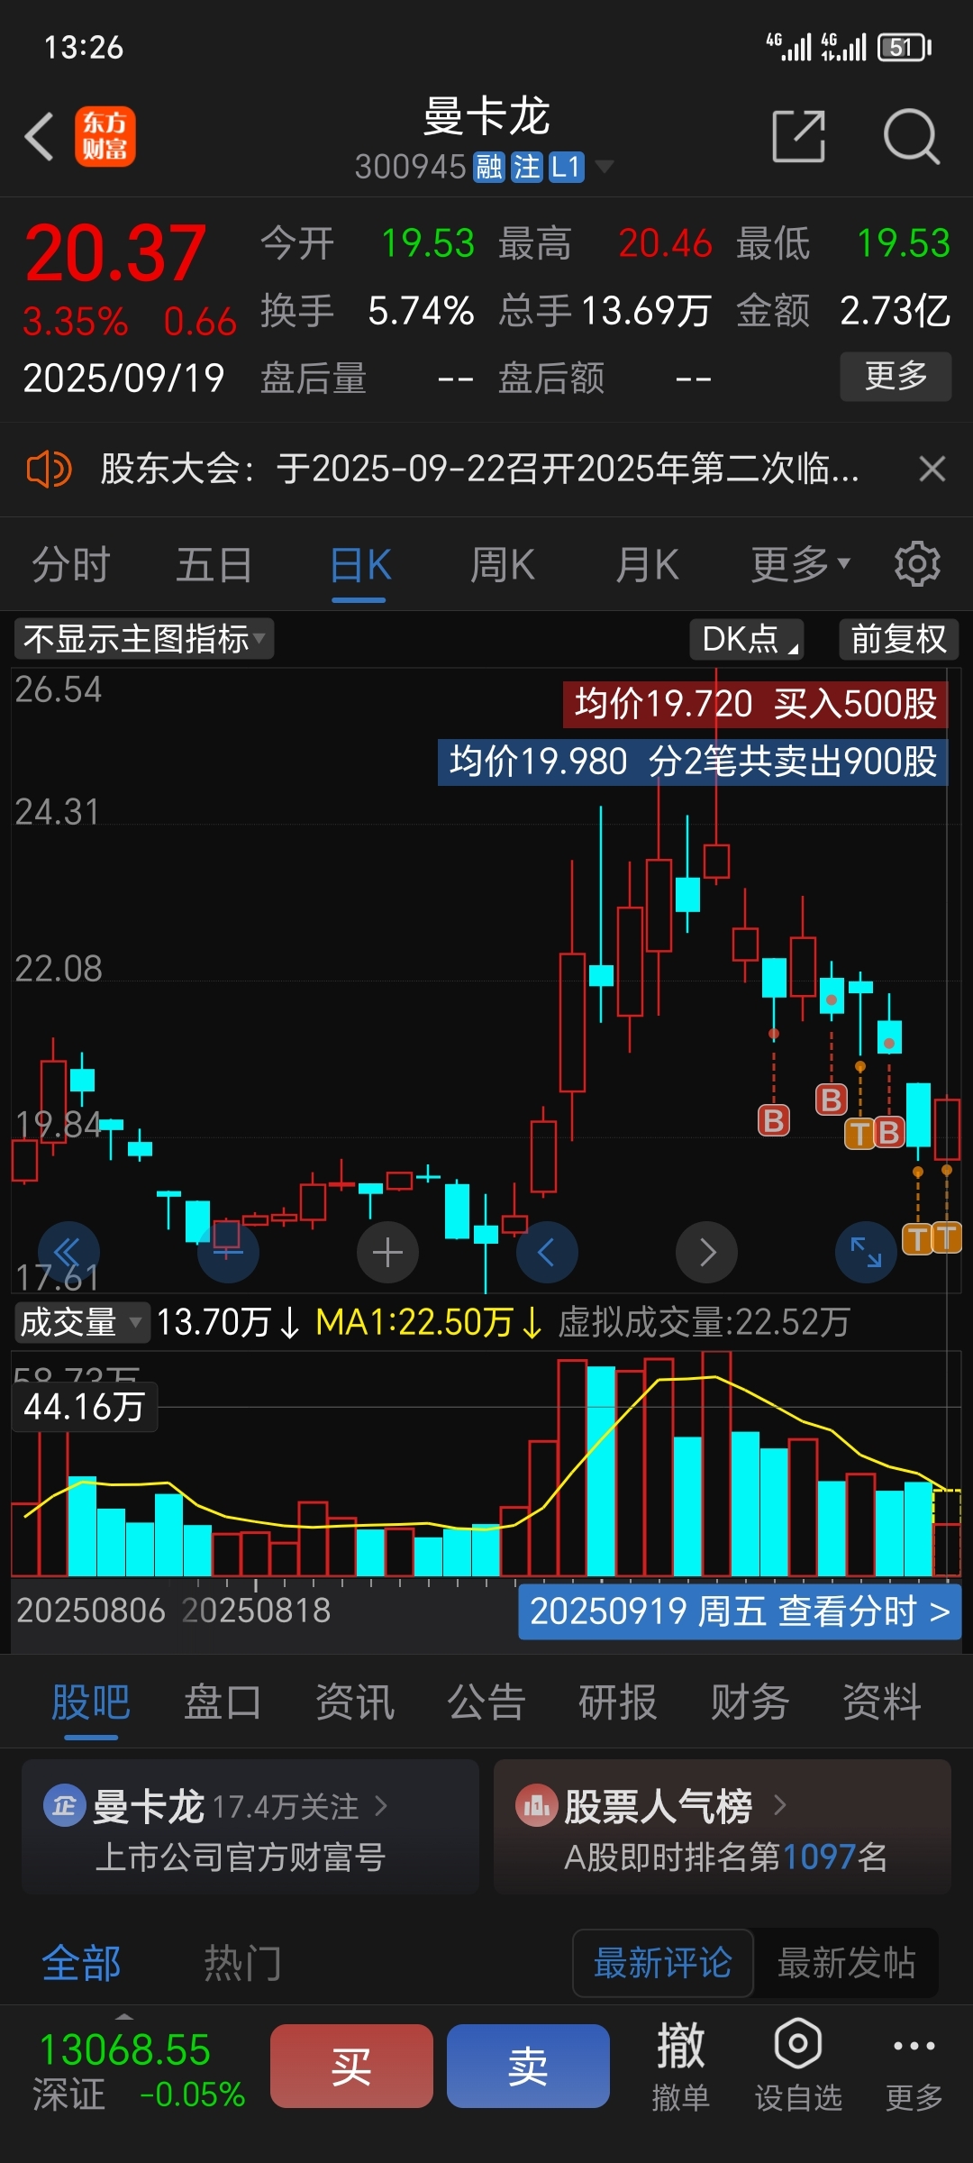Switch to 五日 chart tab
This screenshot has width=973, height=2163.
[x=214, y=565]
